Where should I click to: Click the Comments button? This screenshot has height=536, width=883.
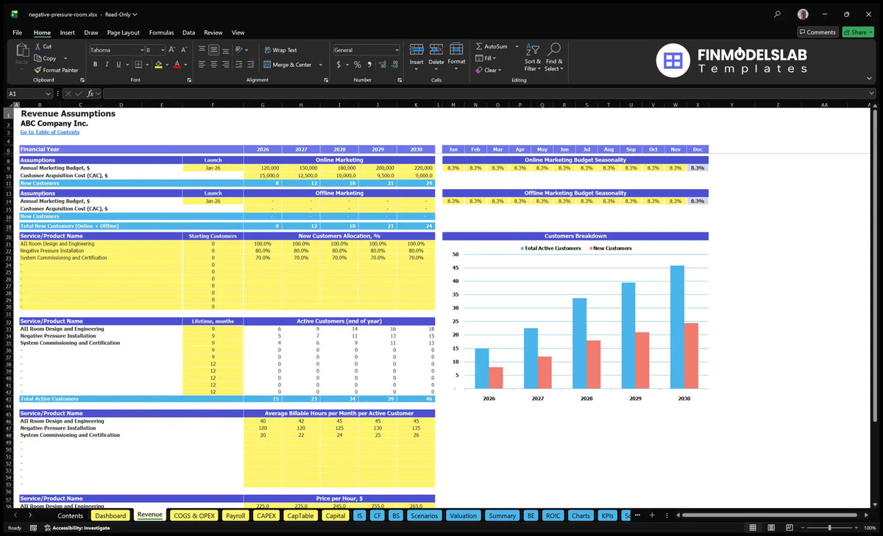[818, 32]
